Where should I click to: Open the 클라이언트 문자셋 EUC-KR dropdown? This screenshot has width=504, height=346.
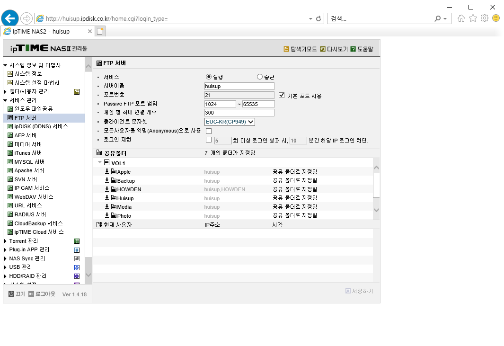[x=230, y=122]
